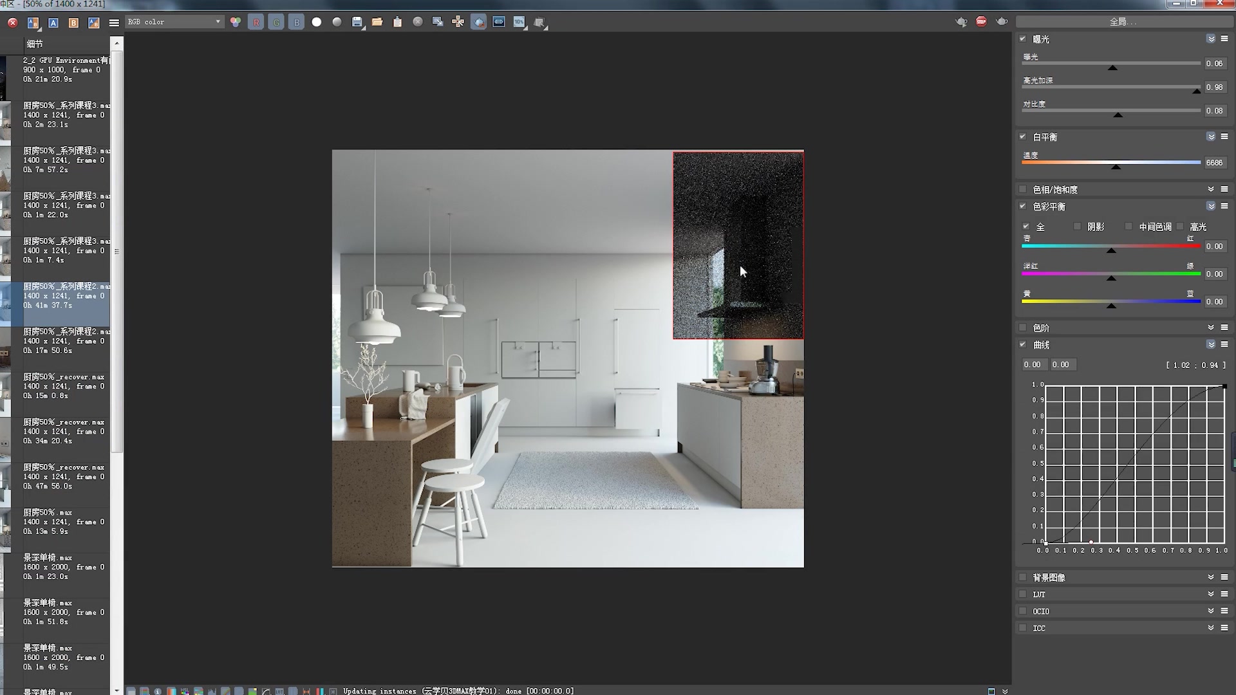Expand the 背景图像 section

[x=1211, y=577]
